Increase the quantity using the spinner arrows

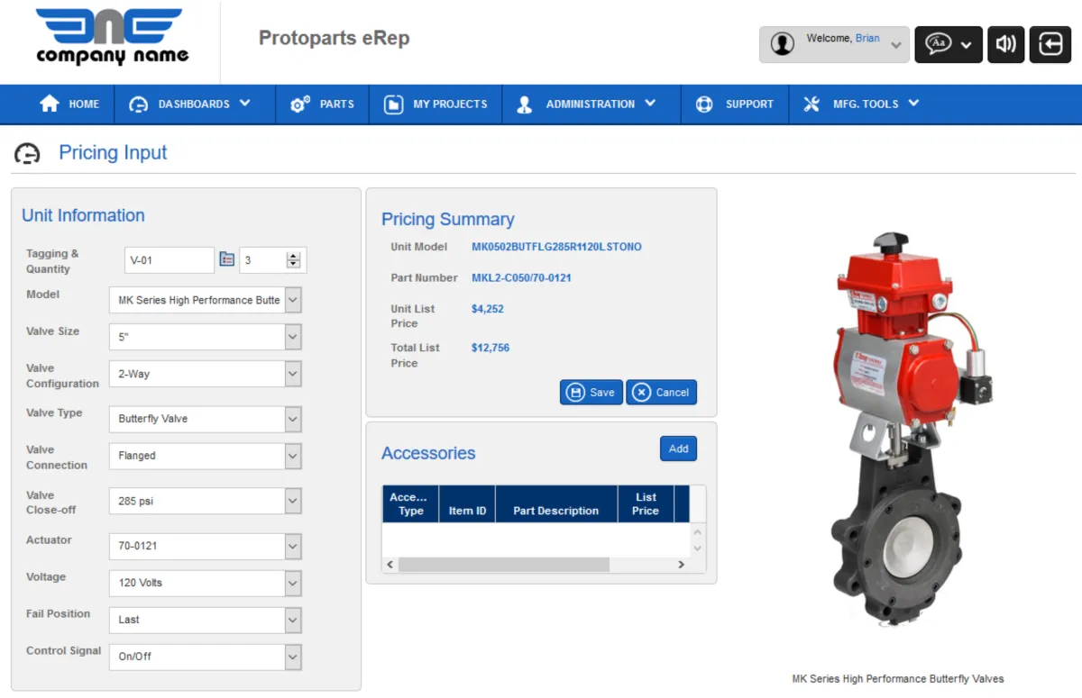pos(293,256)
